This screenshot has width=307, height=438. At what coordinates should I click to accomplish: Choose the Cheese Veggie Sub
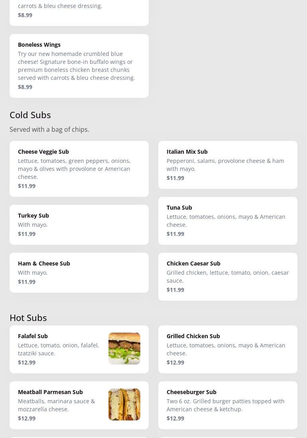(43, 152)
